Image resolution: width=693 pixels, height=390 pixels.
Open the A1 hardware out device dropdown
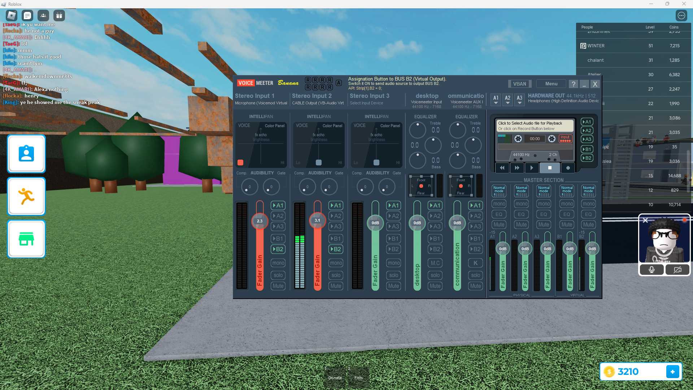pos(496,100)
